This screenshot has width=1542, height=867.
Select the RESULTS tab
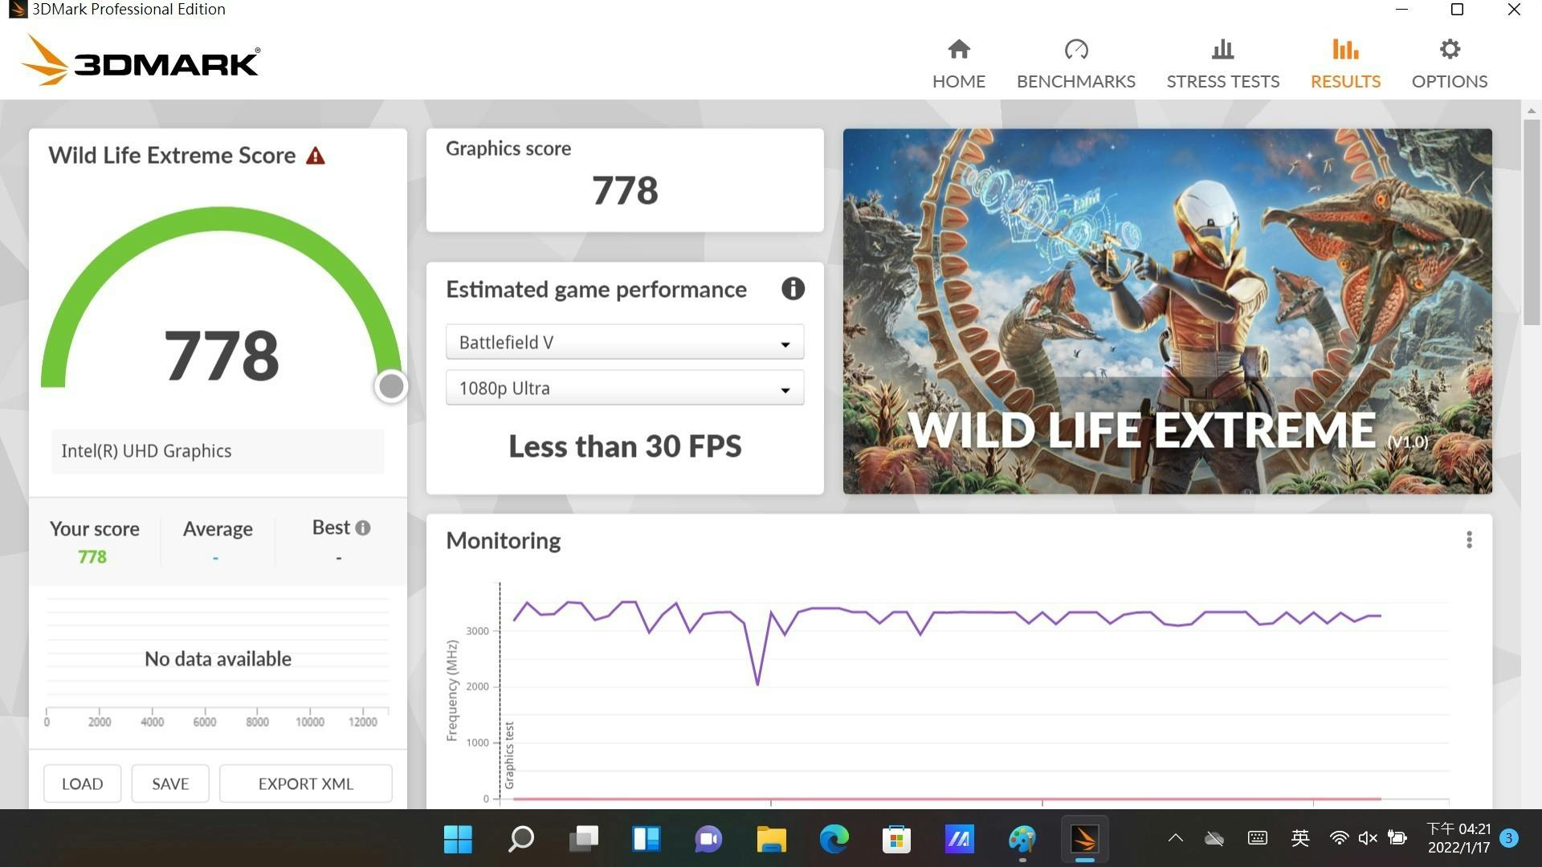[x=1345, y=64]
